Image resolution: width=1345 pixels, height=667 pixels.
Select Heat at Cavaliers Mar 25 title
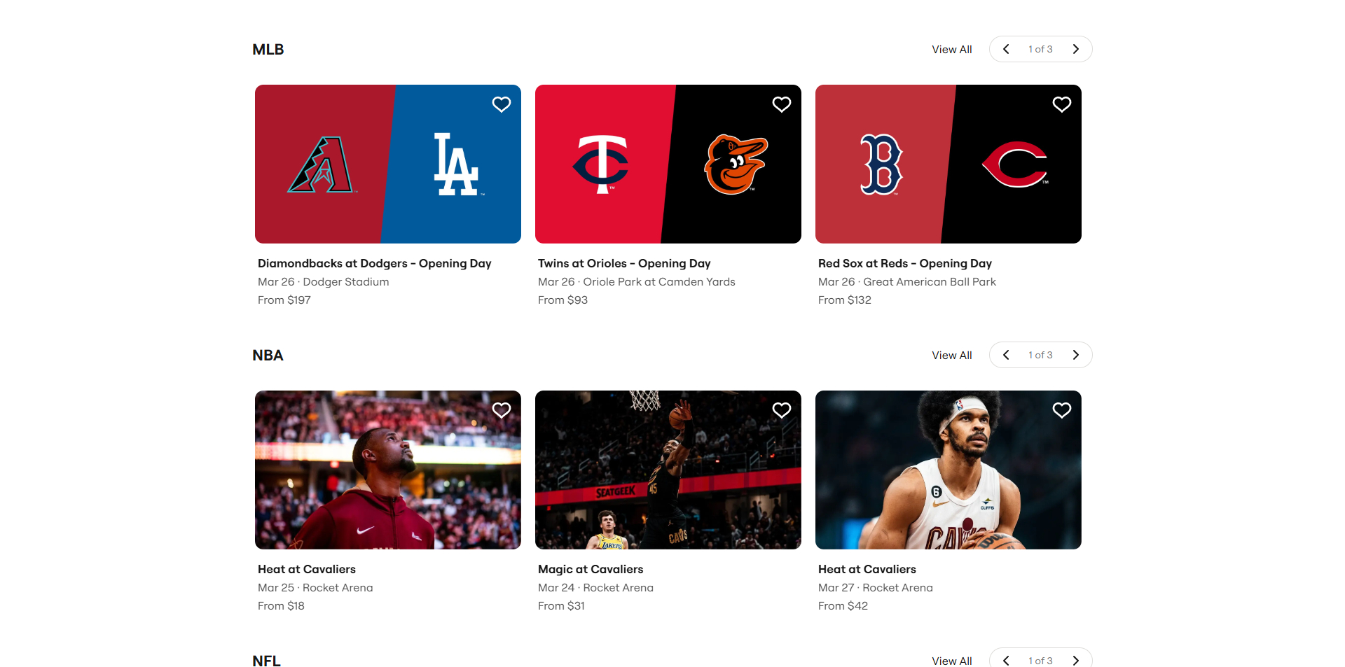(x=306, y=569)
